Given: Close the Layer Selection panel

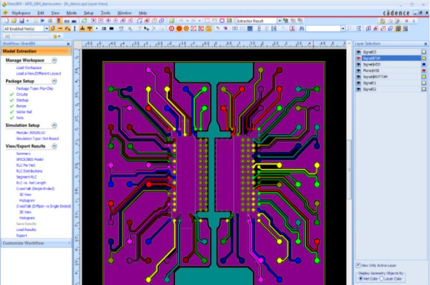Looking at the screenshot, I should (425, 44).
